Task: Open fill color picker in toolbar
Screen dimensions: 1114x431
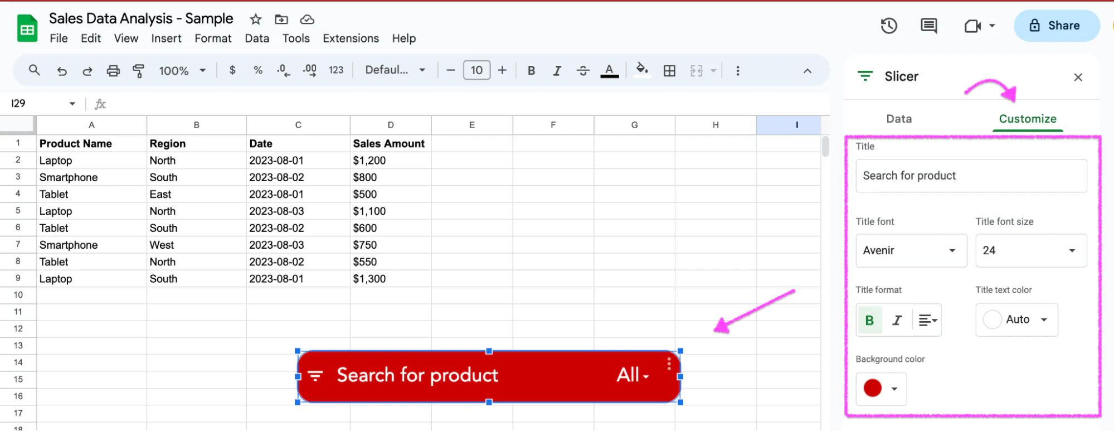Action: point(642,70)
